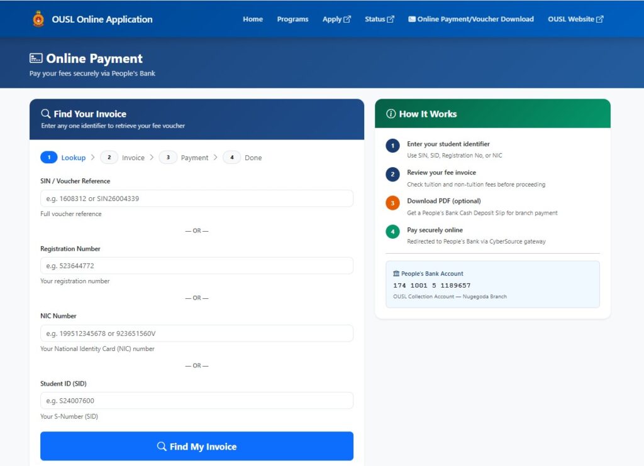This screenshot has width=644, height=466.
Task: Click the search icon on Find My Invoice button
Action: (x=162, y=447)
